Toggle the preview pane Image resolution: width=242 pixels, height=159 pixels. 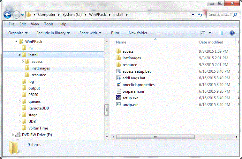[221, 33]
